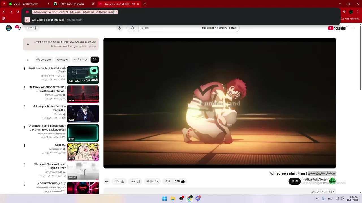
Task: Select the من نتائج البحث filter chip
Action: point(81,59)
